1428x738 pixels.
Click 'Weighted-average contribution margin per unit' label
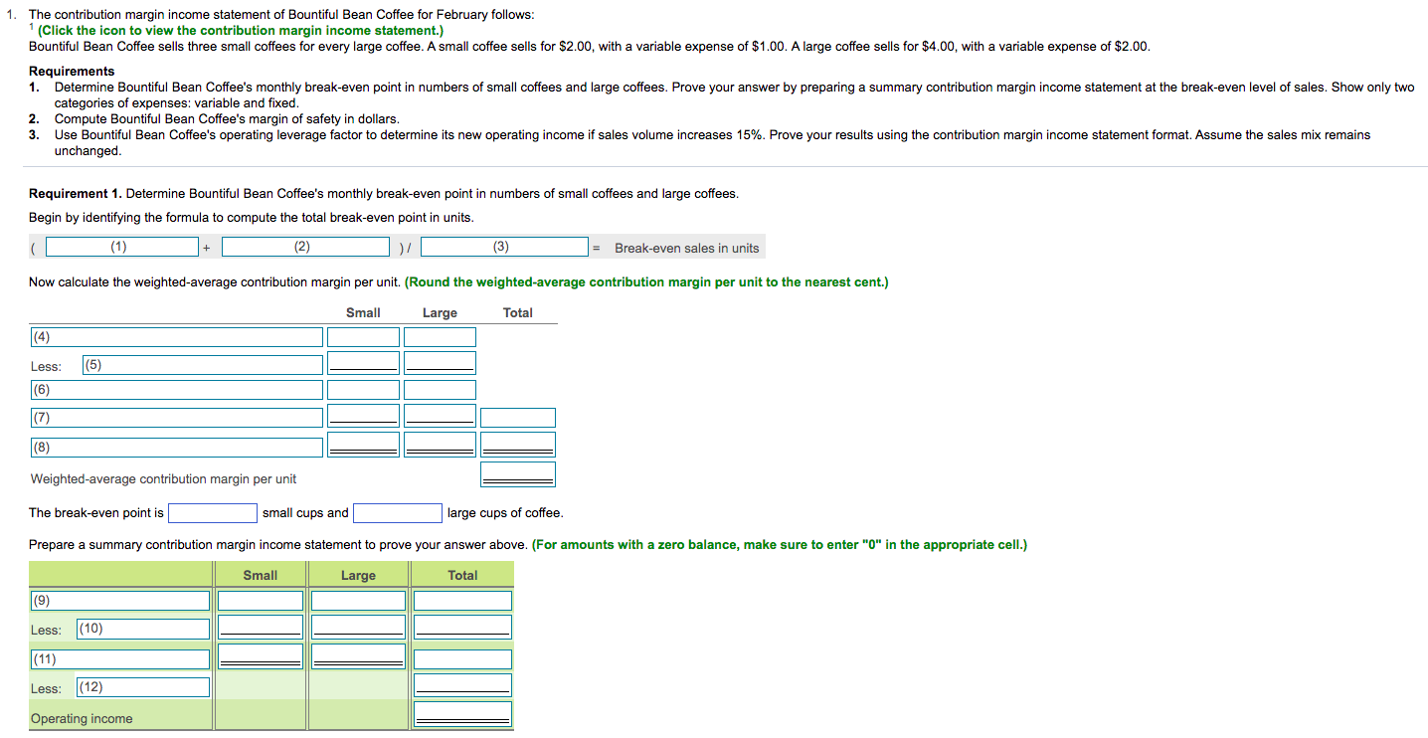[x=163, y=479]
